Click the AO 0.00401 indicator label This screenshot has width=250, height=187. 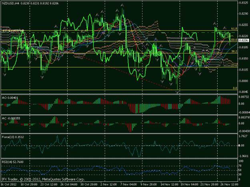coord(10,98)
